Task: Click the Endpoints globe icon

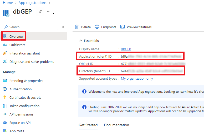Action: point(97,27)
